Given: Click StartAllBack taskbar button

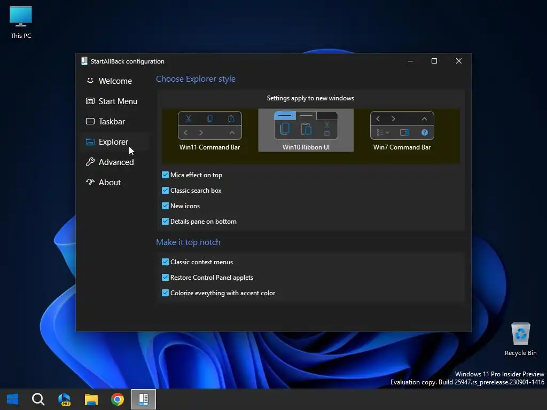Looking at the screenshot, I should pyautogui.click(x=144, y=399).
